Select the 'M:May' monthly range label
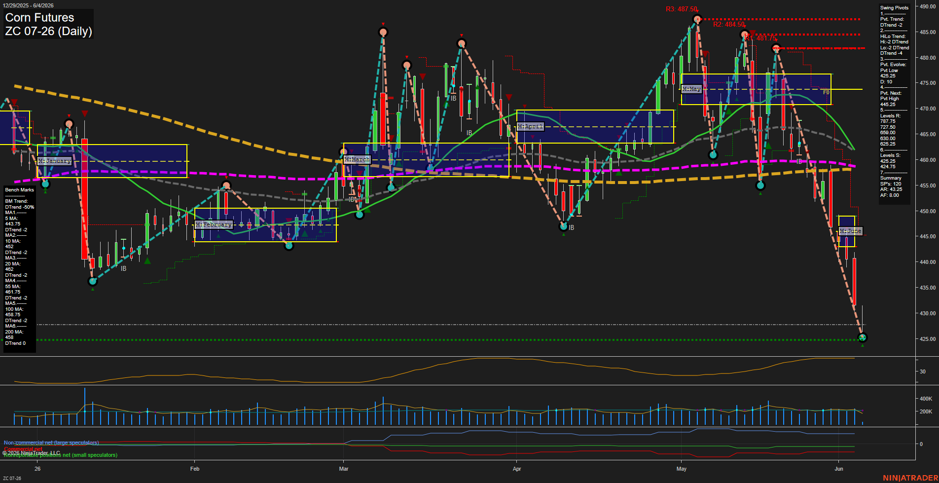939x483 pixels. tap(691, 89)
